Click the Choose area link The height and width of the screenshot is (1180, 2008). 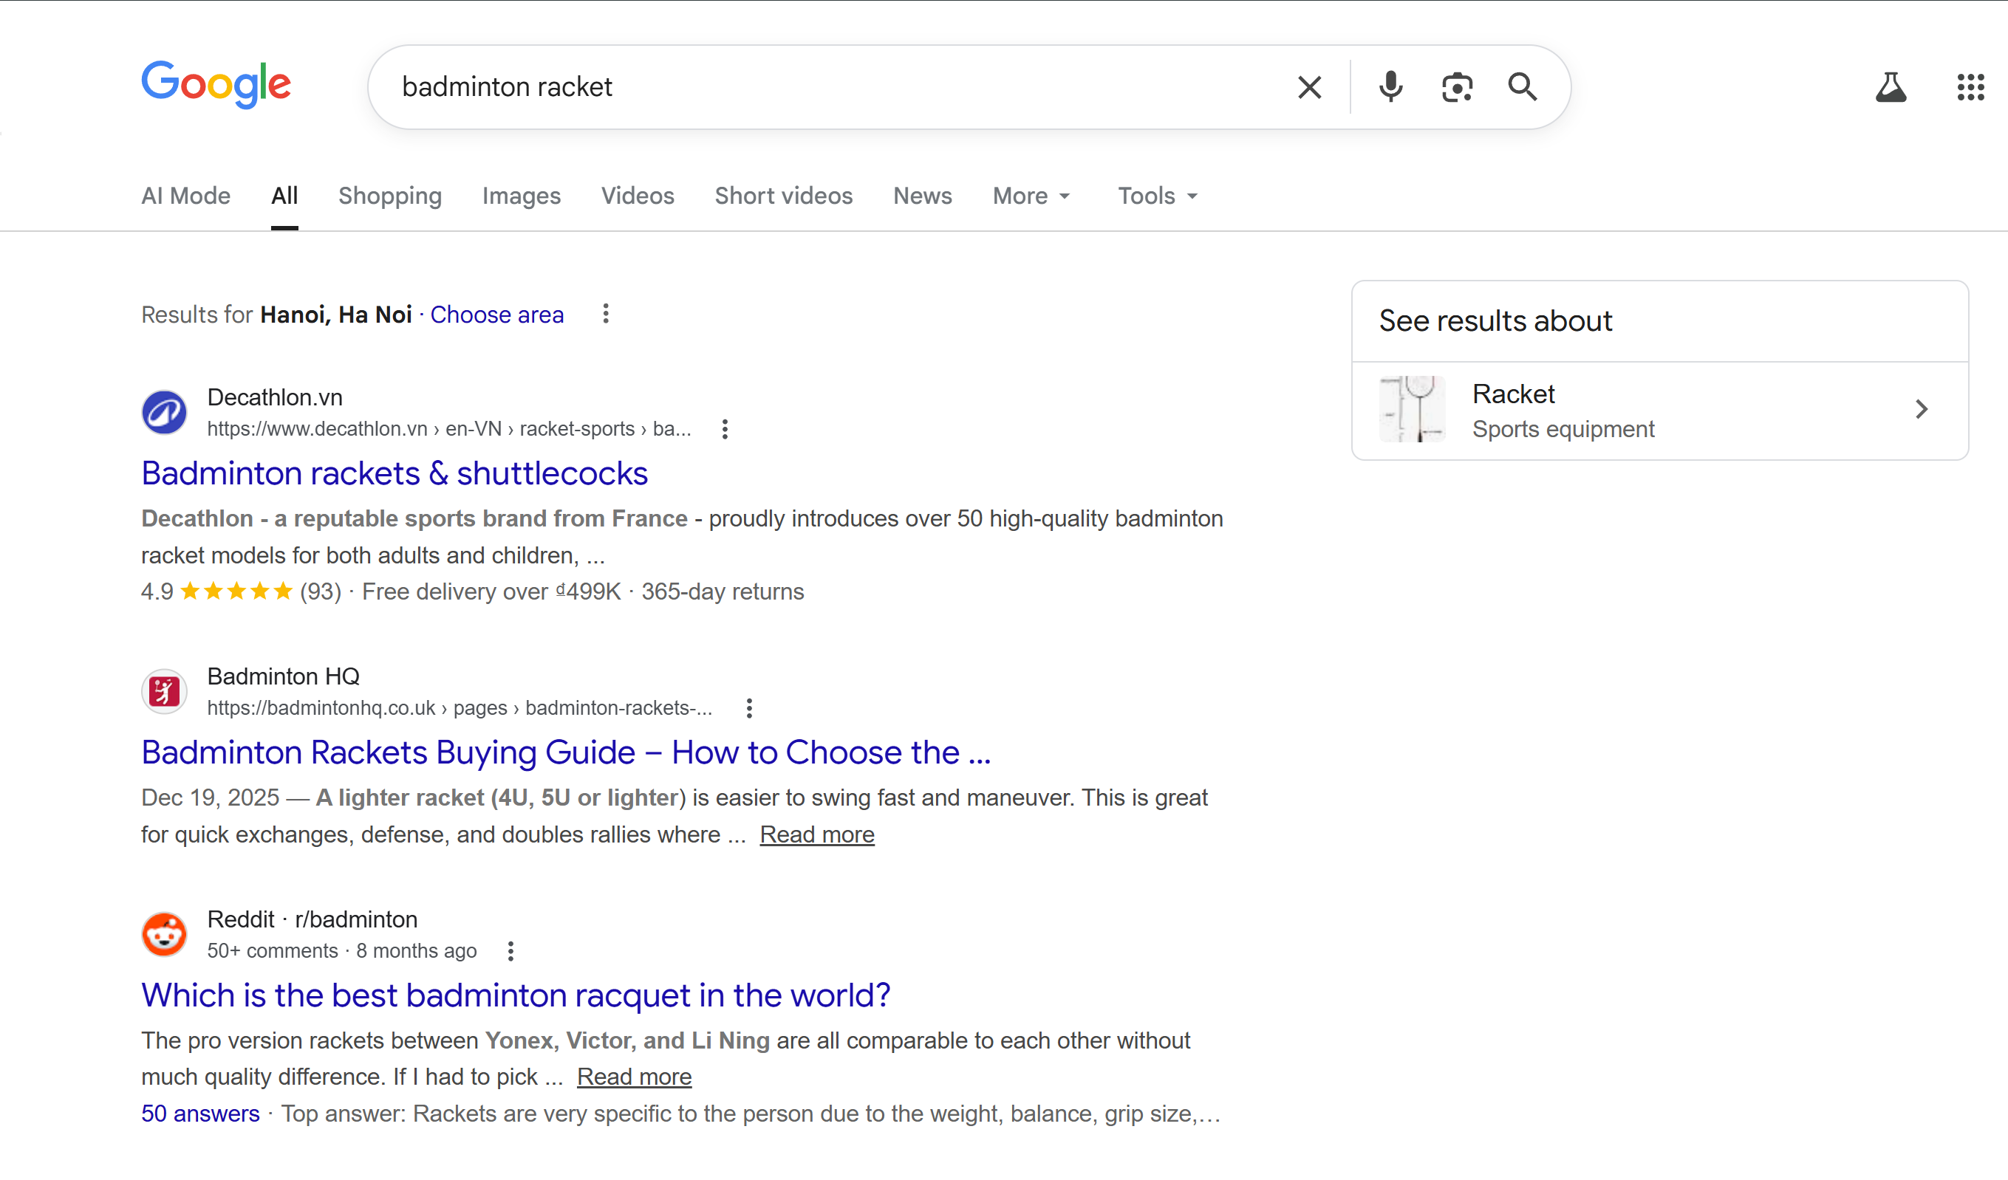pyautogui.click(x=496, y=315)
